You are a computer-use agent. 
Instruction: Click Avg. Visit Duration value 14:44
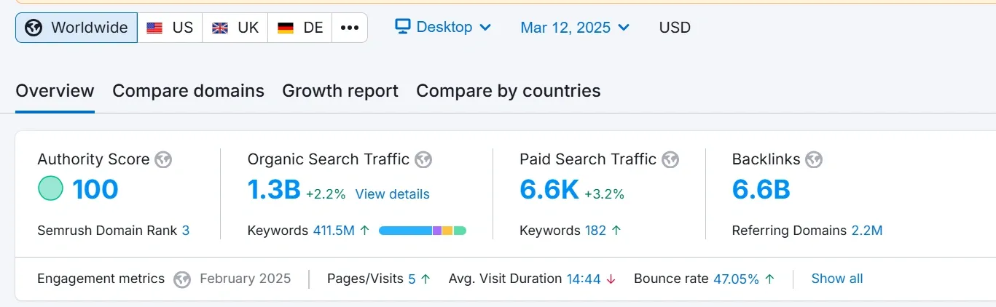point(583,279)
